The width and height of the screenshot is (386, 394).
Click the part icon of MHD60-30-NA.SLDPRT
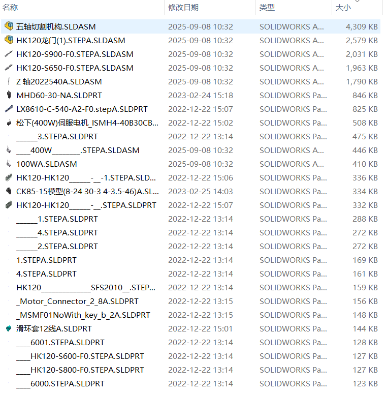click(x=9, y=95)
